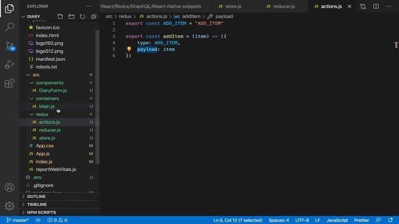Switch to the store.js tab
This screenshot has width=399, height=224.
[230, 6]
